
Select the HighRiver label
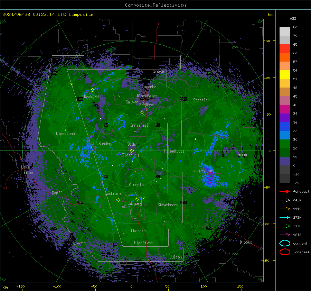click(x=143, y=243)
